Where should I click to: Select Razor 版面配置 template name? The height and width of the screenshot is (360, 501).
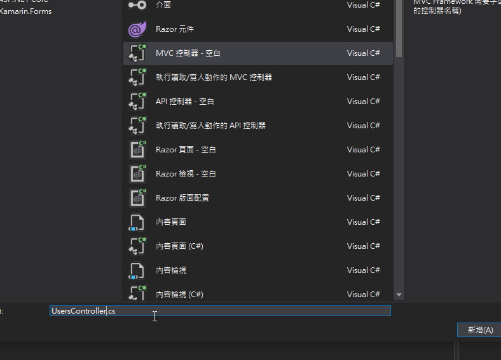click(x=182, y=198)
